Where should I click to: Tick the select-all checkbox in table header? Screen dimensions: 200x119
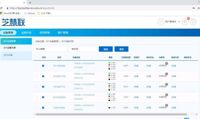tap(37, 57)
